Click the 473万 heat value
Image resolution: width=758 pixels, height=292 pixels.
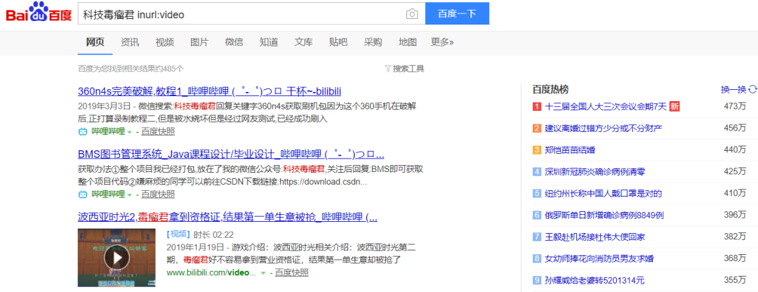tap(735, 106)
